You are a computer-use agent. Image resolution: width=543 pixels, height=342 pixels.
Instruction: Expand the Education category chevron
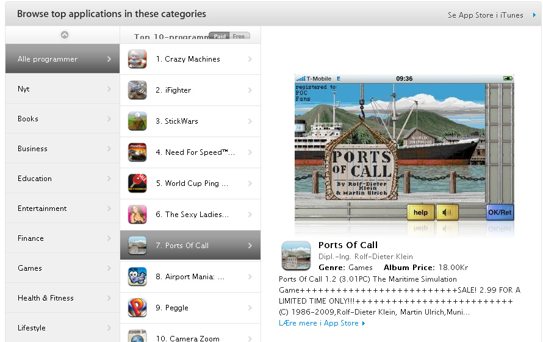(109, 178)
